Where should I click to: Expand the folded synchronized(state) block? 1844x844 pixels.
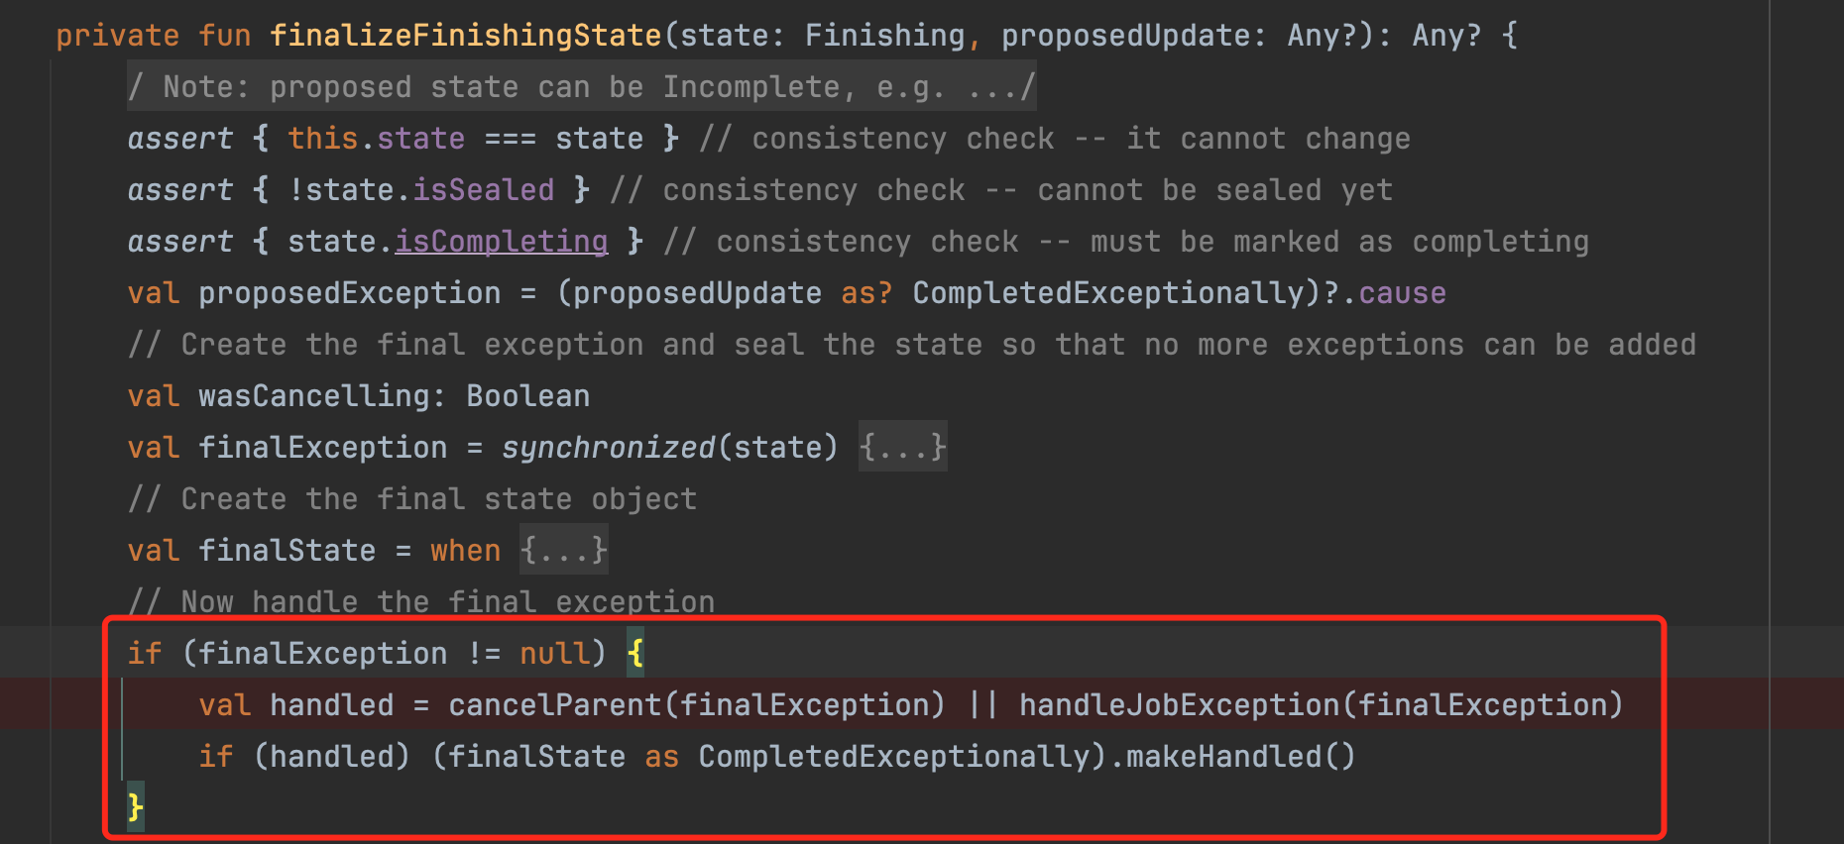[902, 448]
